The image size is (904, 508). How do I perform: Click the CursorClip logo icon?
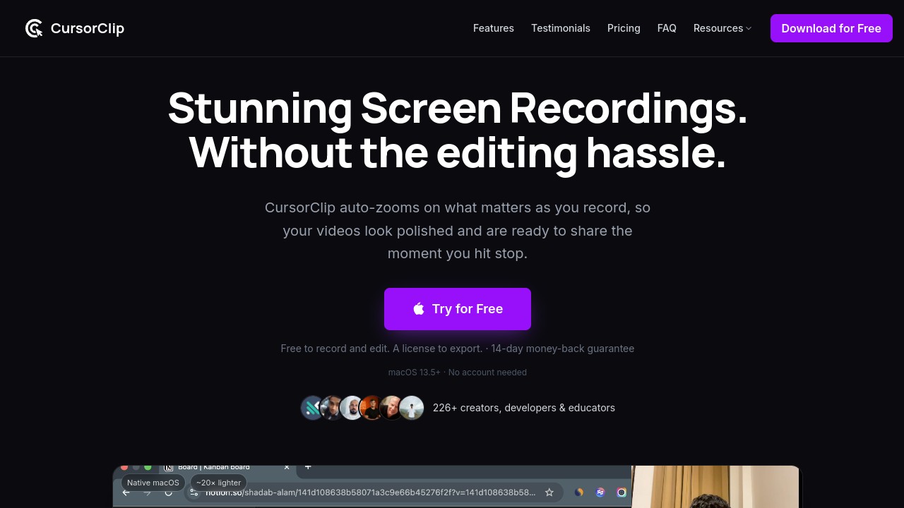(x=34, y=28)
